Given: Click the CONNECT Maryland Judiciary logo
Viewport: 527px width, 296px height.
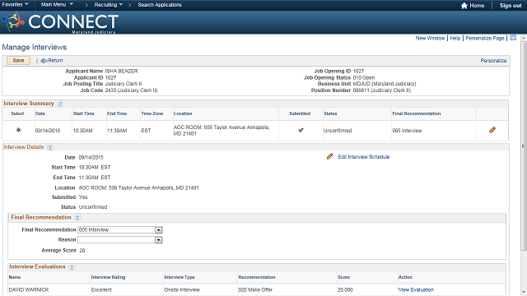Looking at the screenshot, I should click(60, 22).
